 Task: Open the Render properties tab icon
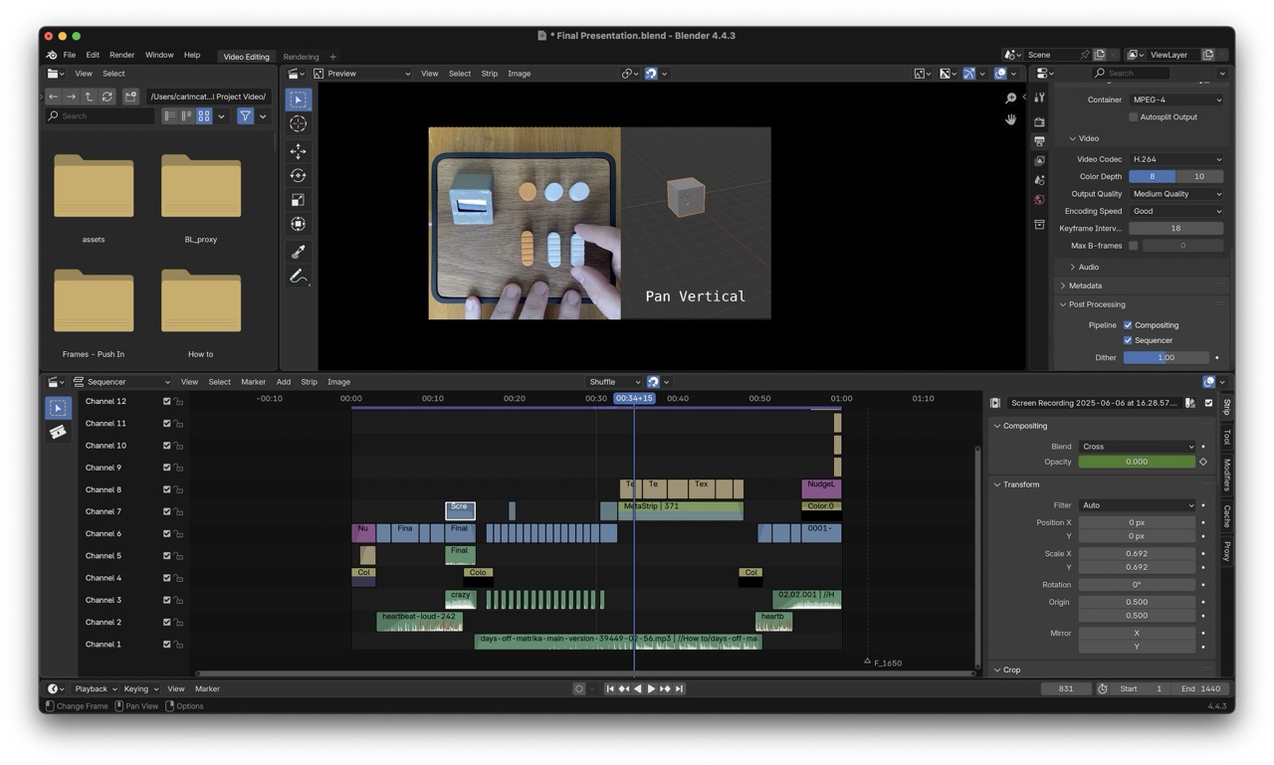(1039, 122)
